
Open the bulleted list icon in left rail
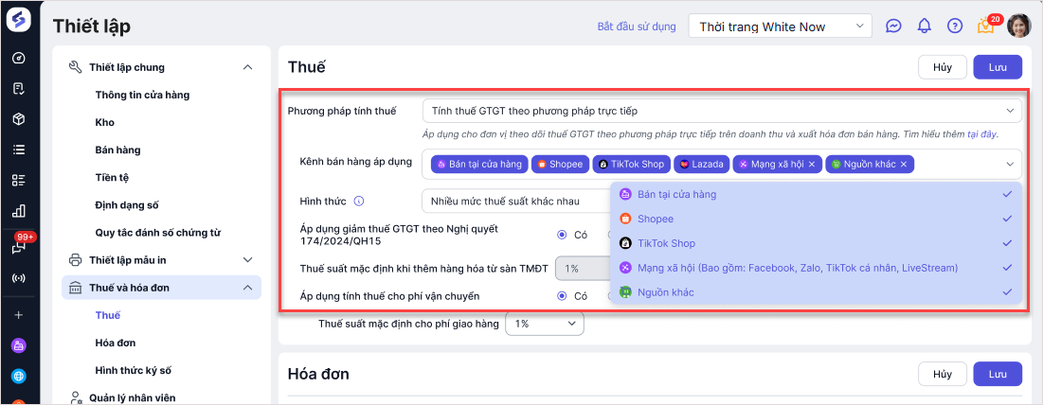[x=19, y=150]
